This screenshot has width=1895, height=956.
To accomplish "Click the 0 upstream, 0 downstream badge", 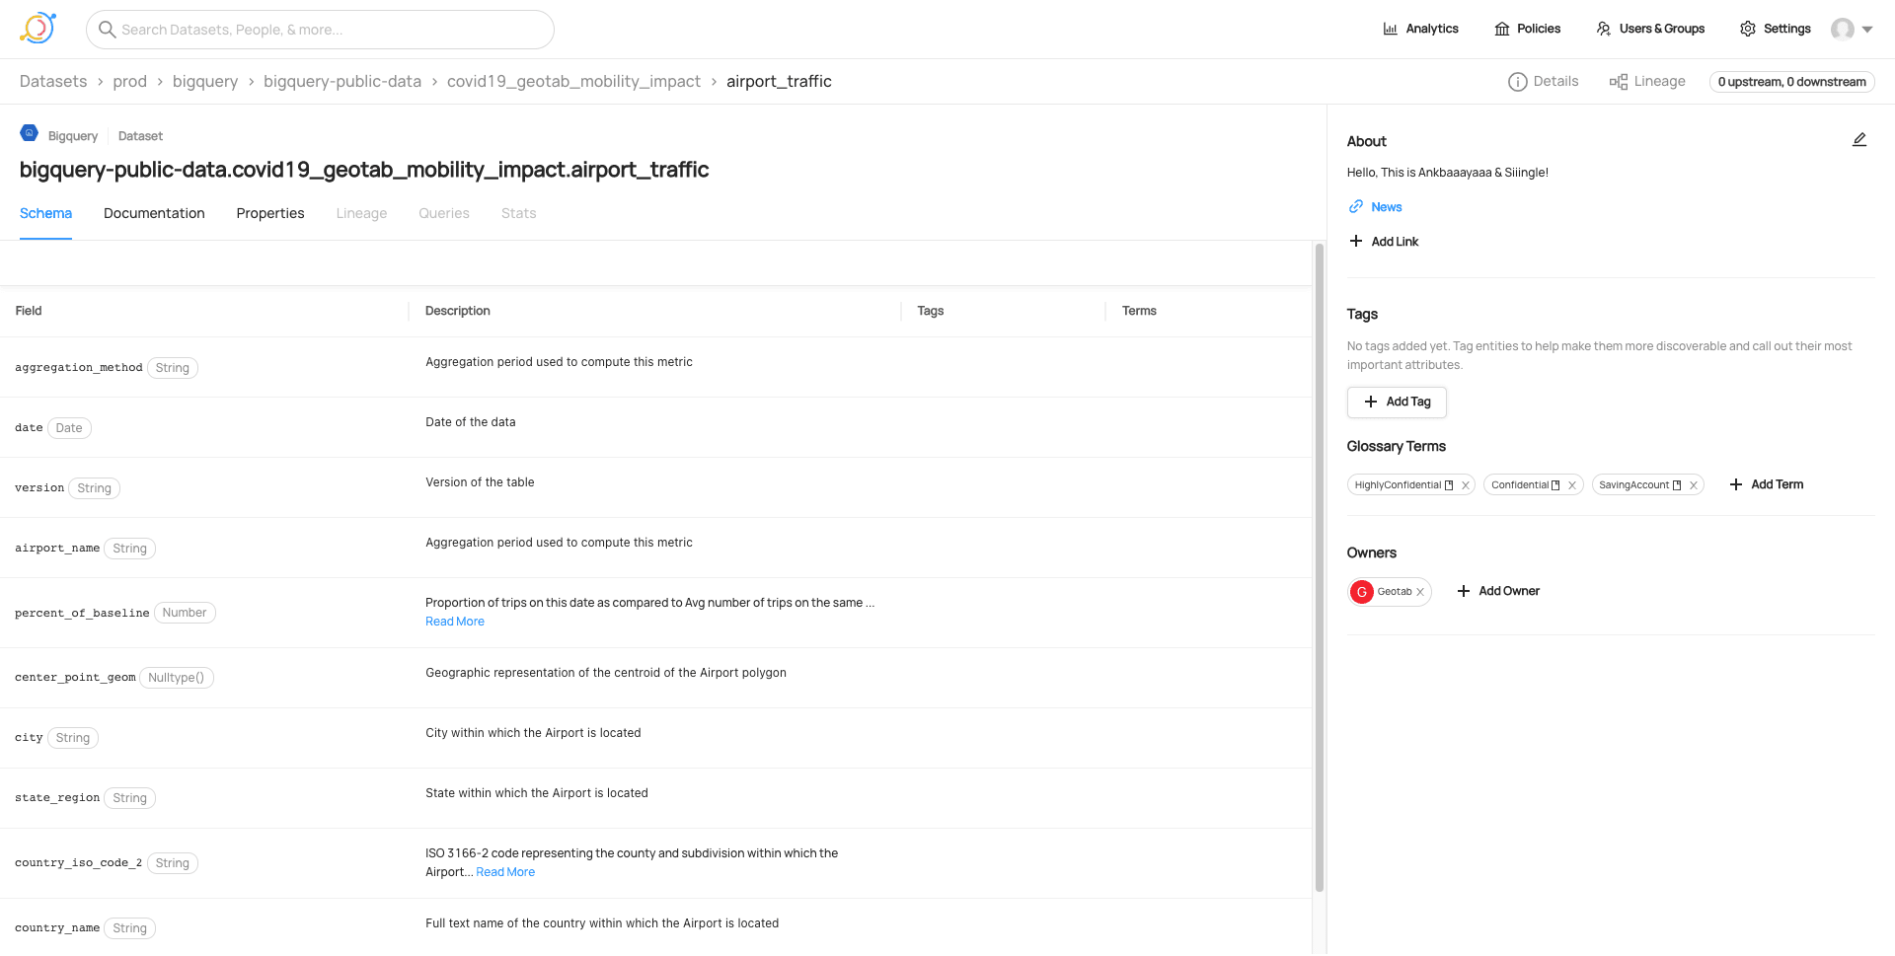I will coord(1791,82).
